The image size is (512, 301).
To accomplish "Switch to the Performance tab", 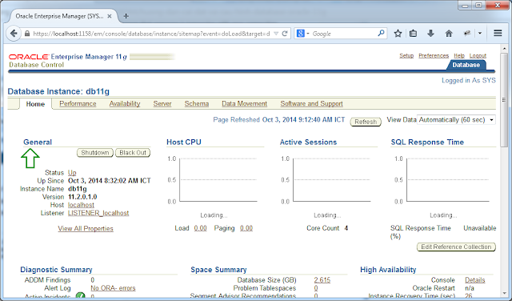I will [78, 103].
